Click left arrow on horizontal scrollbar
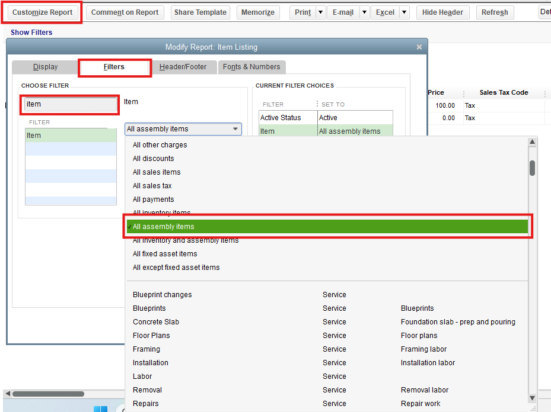 pyautogui.click(x=7, y=394)
